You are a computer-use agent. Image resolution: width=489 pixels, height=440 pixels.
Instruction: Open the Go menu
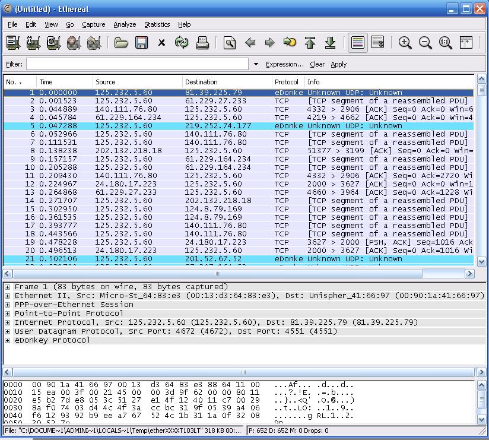point(70,24)
